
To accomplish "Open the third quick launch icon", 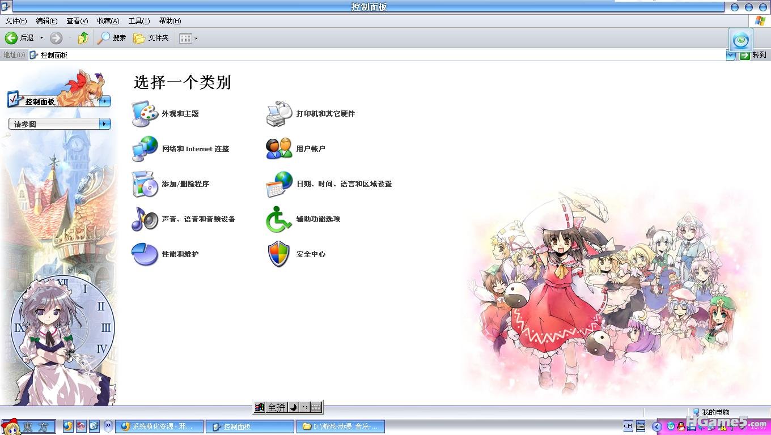I will (94, 426).
